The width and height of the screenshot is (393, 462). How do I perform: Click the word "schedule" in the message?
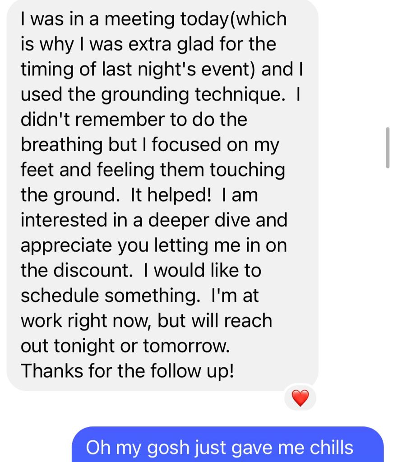(60, 296)
